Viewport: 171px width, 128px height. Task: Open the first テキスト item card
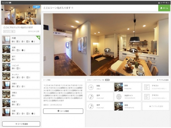[156, 87]
